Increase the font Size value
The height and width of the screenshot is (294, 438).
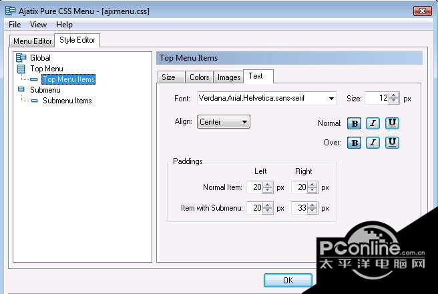coord(393,95)
